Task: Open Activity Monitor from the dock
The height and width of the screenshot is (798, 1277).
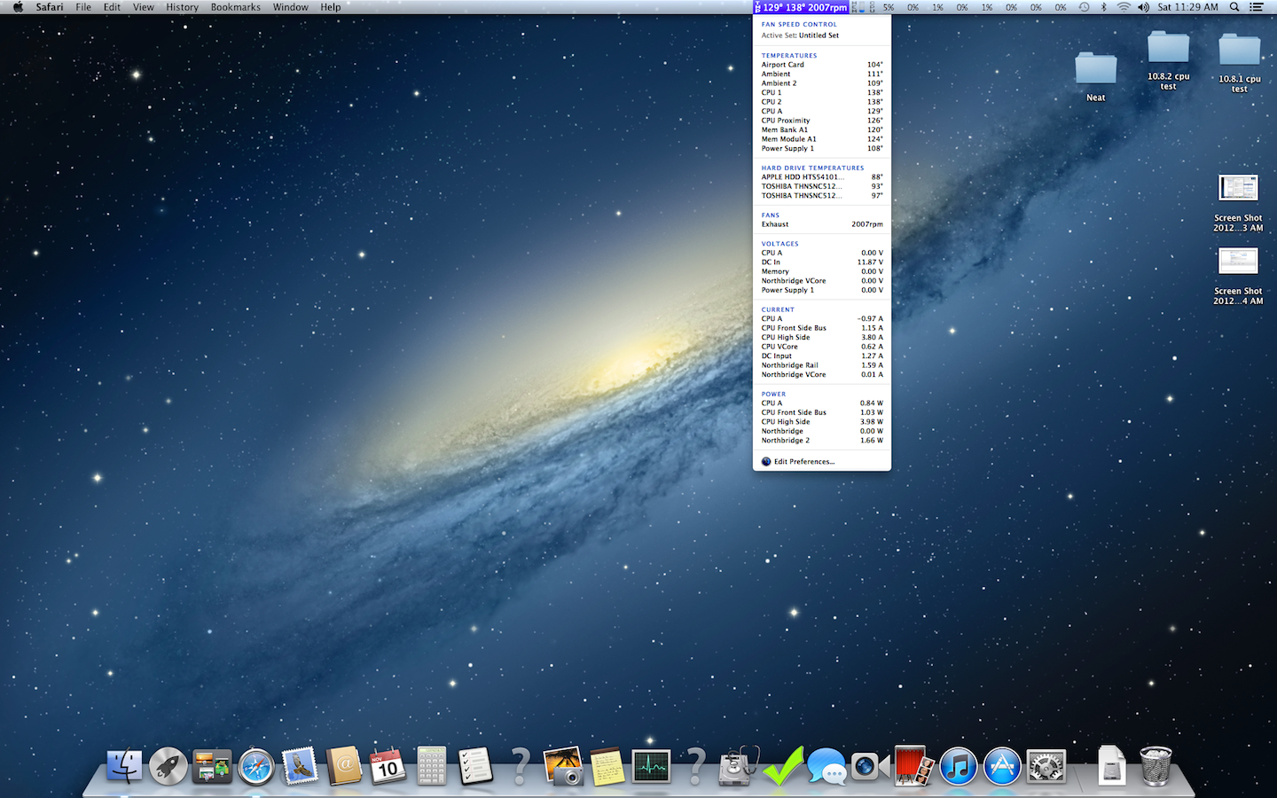Action: (x=651, y=766)
